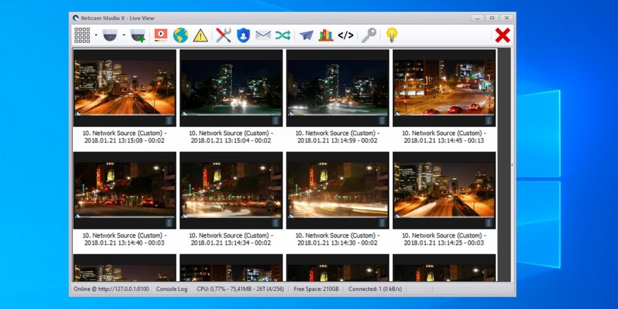The width and height of the screenshot is (618, 309).
Task: Open recording thumbnail dated 13:14:59
Action: pos(337,88)
